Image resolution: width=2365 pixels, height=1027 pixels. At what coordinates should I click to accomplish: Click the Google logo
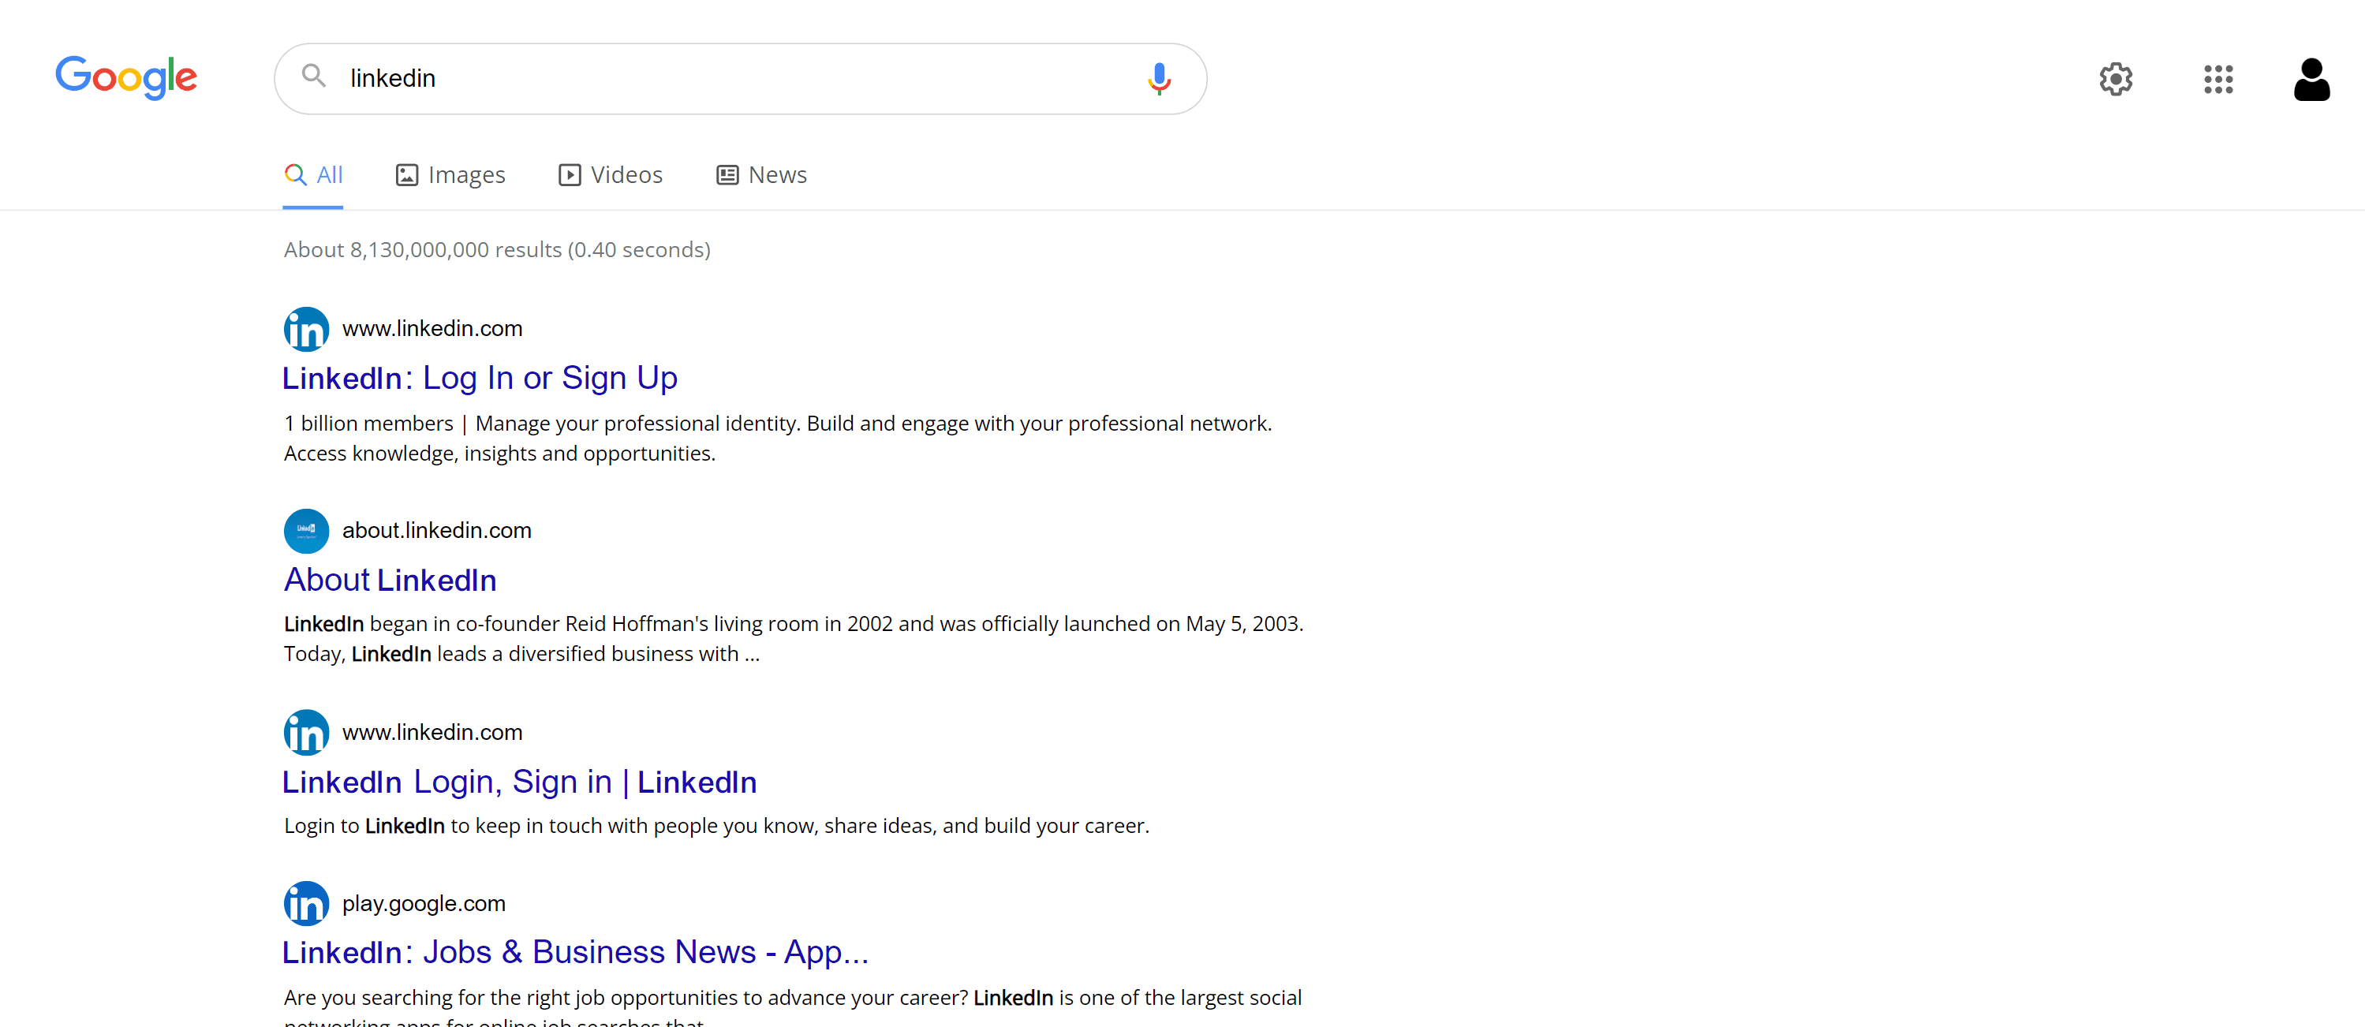[125, 78]
